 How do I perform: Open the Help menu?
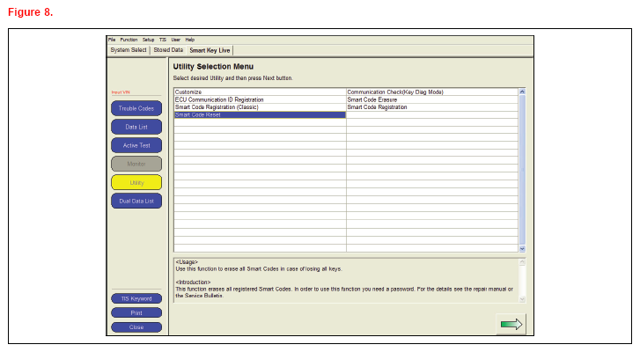tap(189, 40)
